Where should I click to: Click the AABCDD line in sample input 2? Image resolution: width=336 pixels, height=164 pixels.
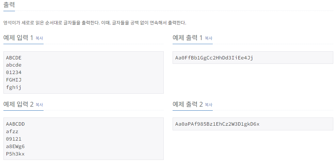(x=15, y=124)
